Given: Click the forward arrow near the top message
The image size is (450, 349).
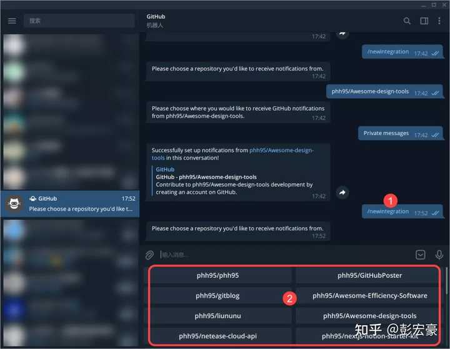Looking at the screenshot, I should (x=342, y=34).
